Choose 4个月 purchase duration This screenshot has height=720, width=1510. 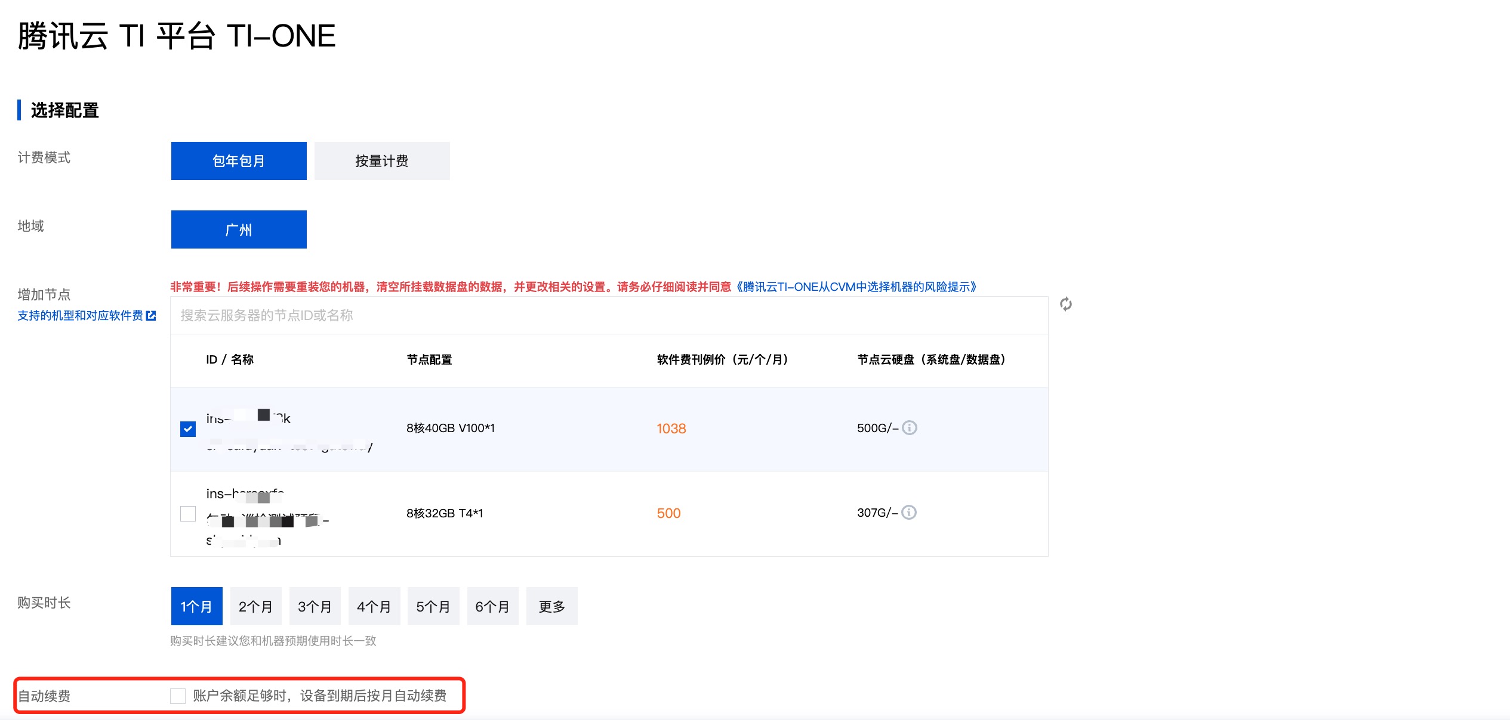(x=374, y=606)
